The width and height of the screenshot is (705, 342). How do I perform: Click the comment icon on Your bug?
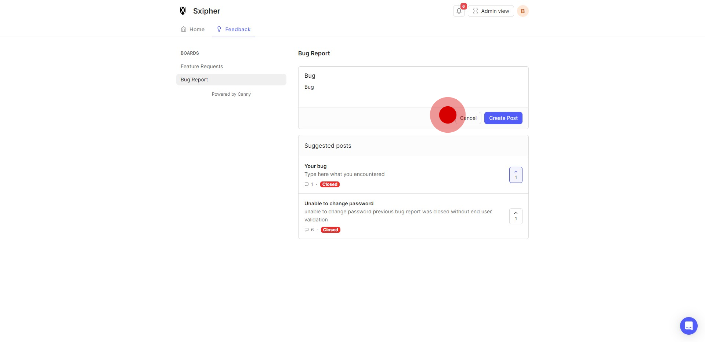pos(307,184)
